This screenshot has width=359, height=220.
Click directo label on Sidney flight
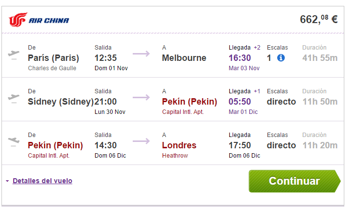(x=281, y=102)
